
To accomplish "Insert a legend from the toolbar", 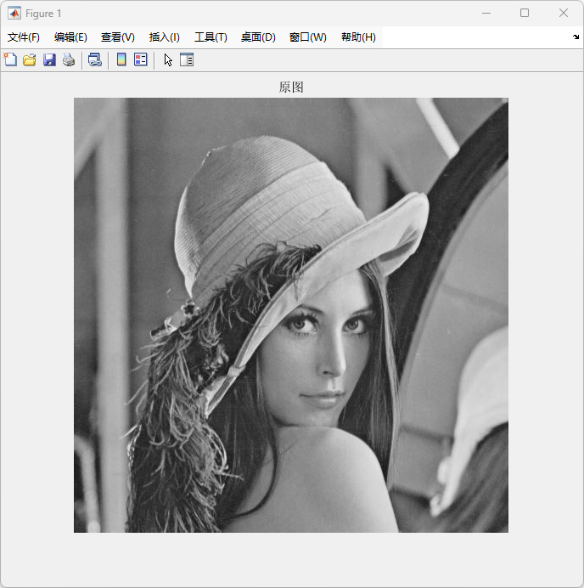I will 141,59.
